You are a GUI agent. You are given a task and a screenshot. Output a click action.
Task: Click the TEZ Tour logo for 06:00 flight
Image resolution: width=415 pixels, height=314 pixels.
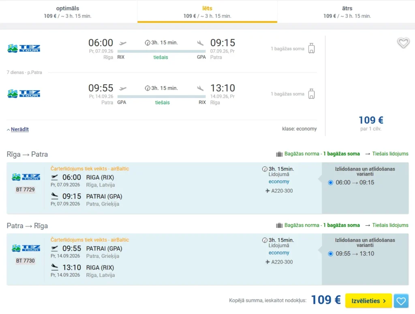tap(24, 49)
